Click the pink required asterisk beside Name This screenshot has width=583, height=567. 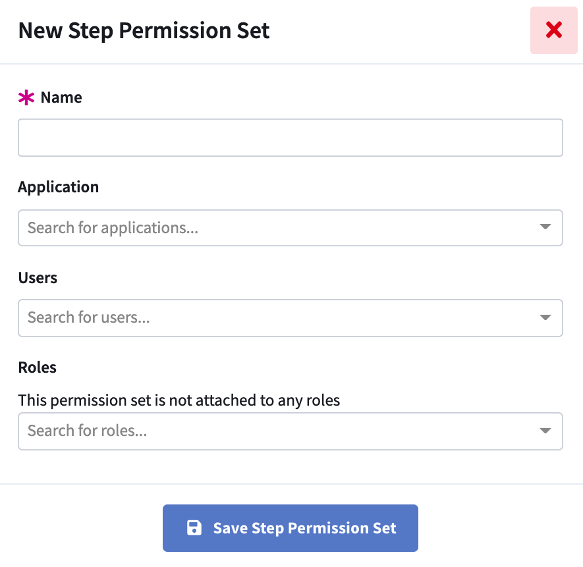25,97
